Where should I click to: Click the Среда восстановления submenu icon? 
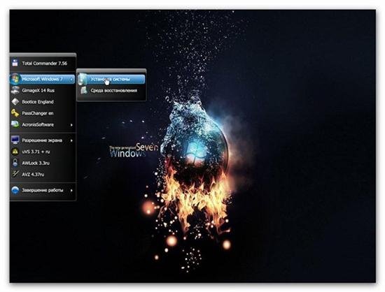point(83,90)
